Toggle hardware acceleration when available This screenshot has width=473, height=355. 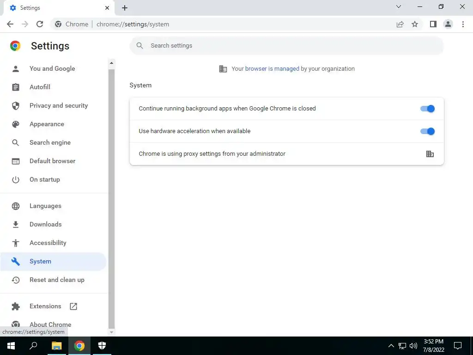[427, 131]
